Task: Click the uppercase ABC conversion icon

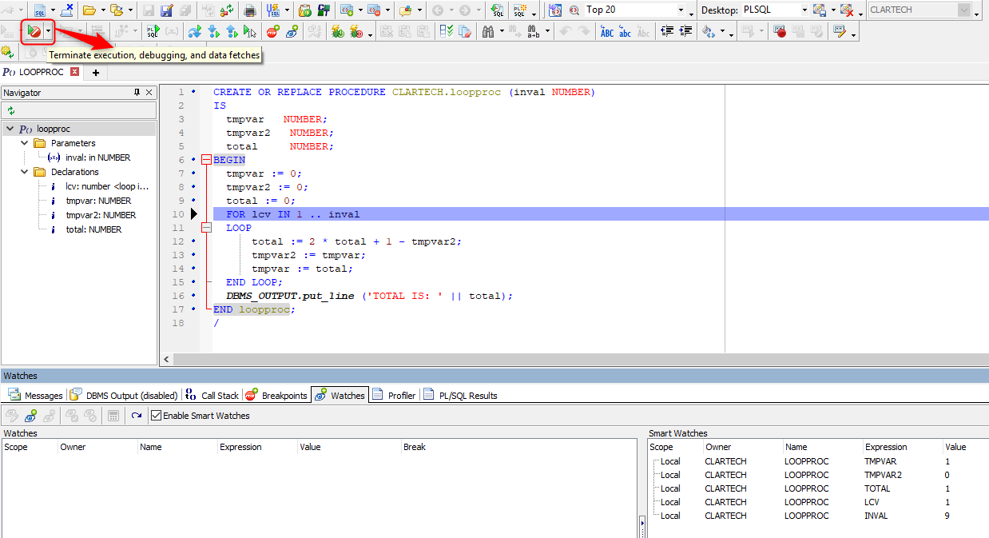Action: 607,32
